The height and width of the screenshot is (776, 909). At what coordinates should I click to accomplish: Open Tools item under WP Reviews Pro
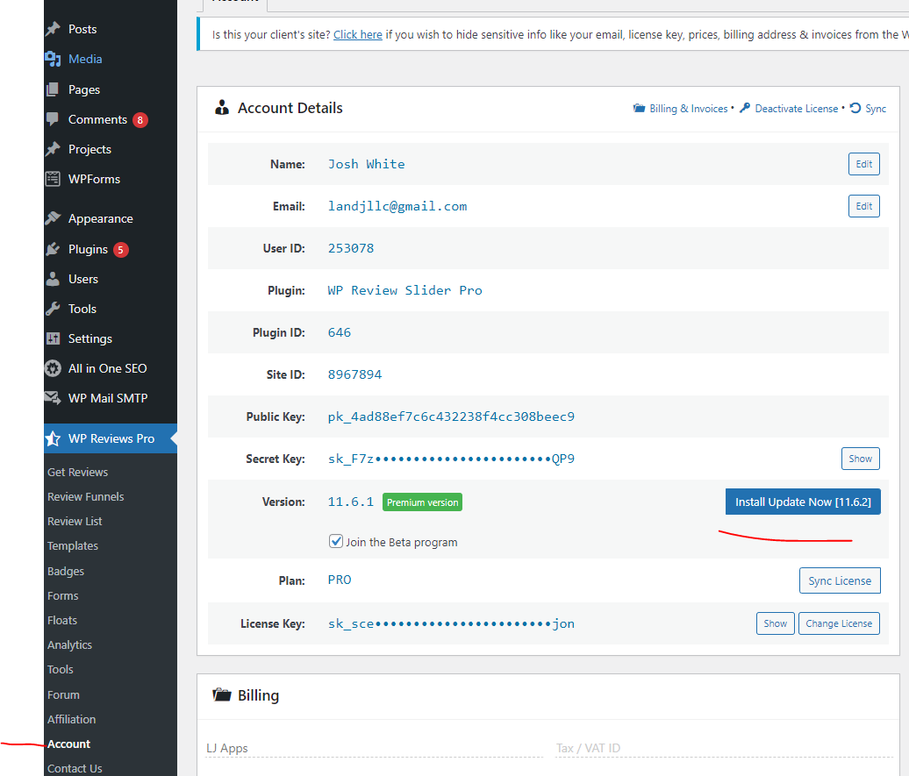click(61, 669)
